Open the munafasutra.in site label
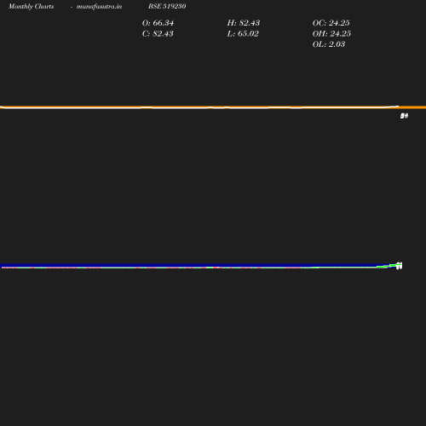Screen dimensions: 426x426 [x=99, y=6]
